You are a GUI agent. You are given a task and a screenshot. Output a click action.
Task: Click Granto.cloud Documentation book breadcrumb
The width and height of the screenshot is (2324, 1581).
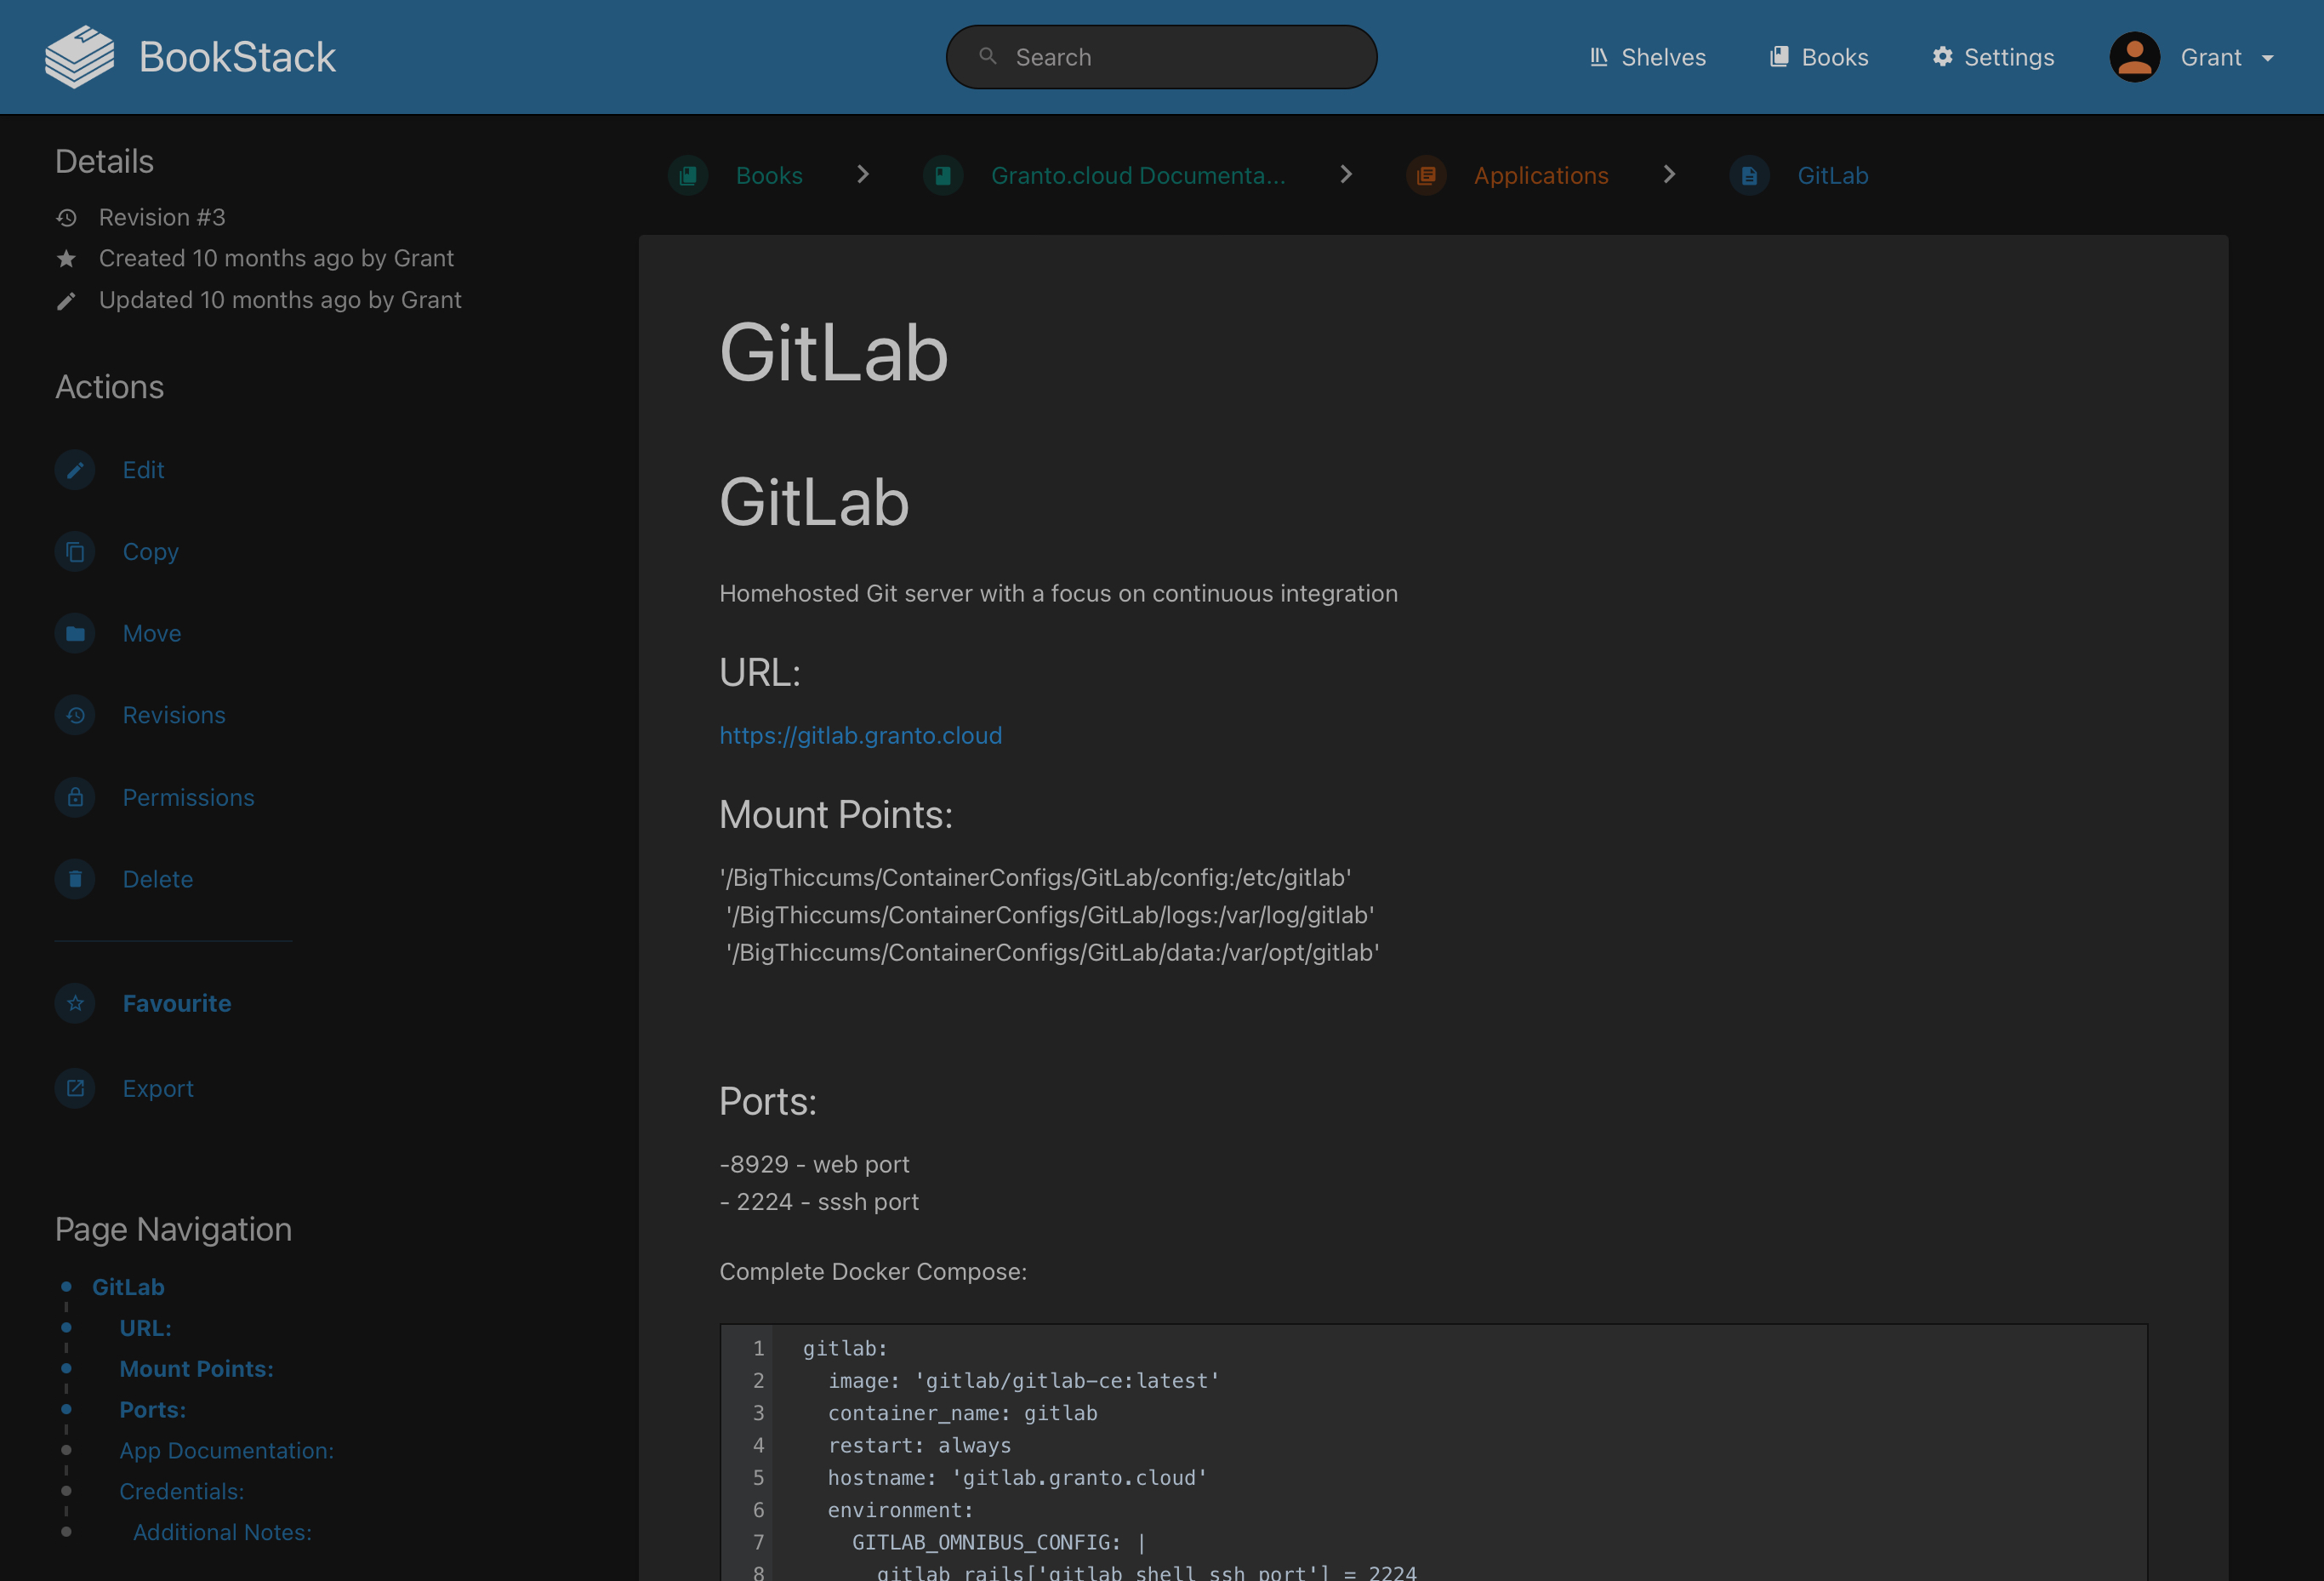click(1137, 176)
